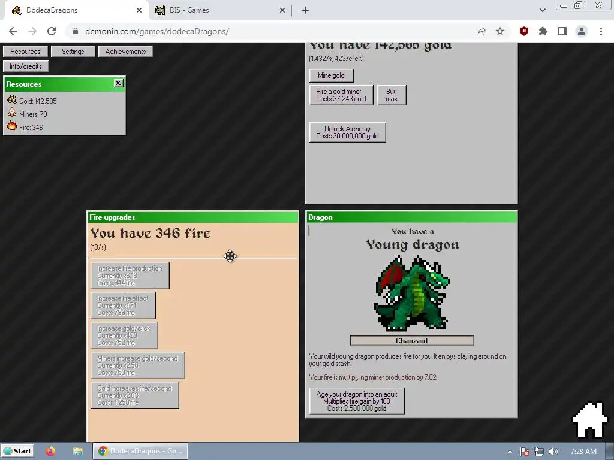Close the DIS - Games tab
The image size is (614, 460).
pyautogui.click(x=282, y=10)
